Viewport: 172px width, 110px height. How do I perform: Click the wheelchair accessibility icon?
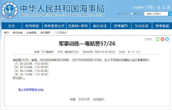[159, 7]
